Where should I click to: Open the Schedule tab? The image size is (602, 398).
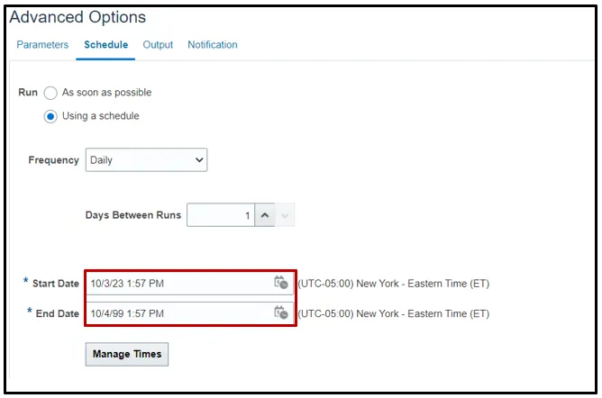tap(105, 45)
